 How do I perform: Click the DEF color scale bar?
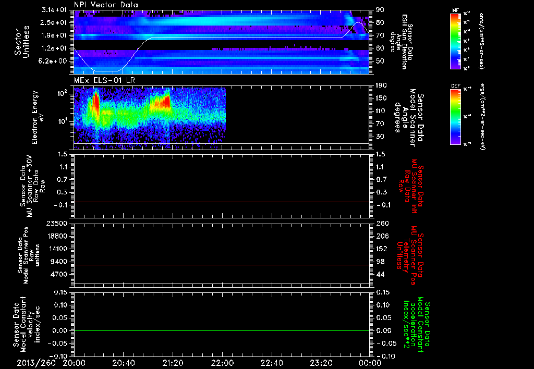pyautogui.click(x=455, y=117)
